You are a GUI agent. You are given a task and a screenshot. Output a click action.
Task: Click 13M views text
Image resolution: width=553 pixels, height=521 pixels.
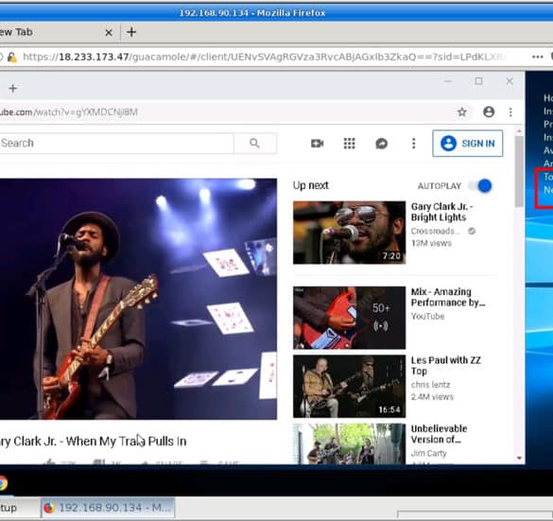tap(431, 243)
